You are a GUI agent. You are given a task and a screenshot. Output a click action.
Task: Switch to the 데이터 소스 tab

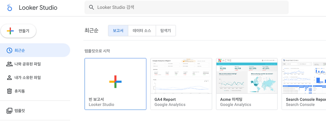point(142,31)
